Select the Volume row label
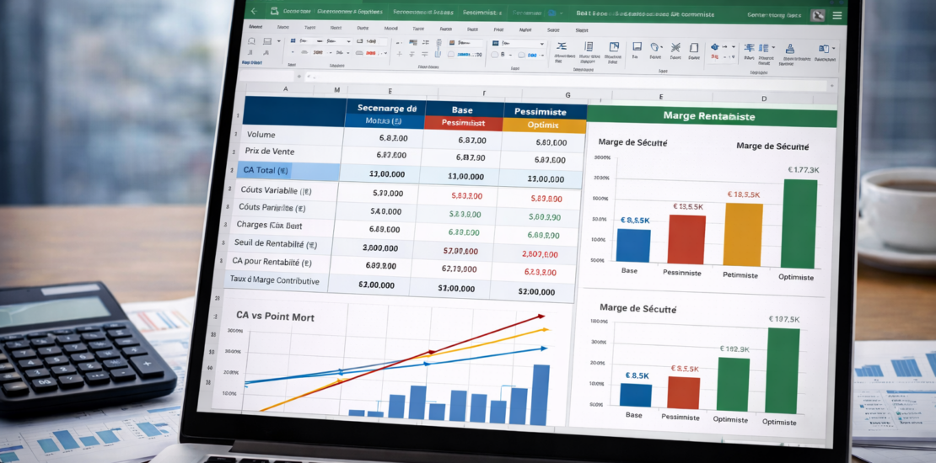 pos(261,135)
